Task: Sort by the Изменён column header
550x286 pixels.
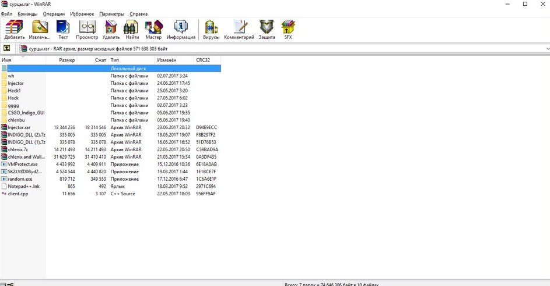Action: coord(174,60)
